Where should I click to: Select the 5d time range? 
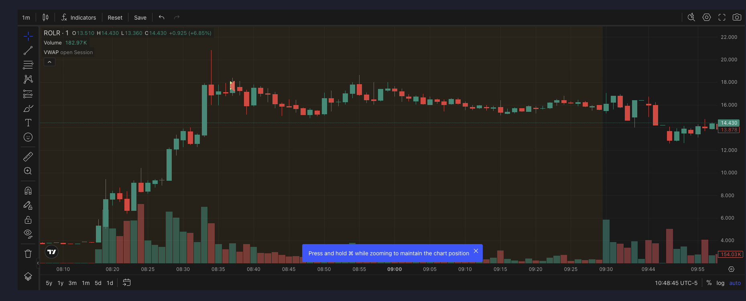pos(98,283)
